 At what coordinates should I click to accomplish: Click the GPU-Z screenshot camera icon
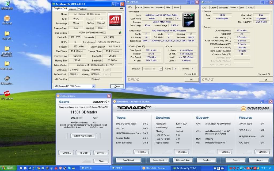121,9
